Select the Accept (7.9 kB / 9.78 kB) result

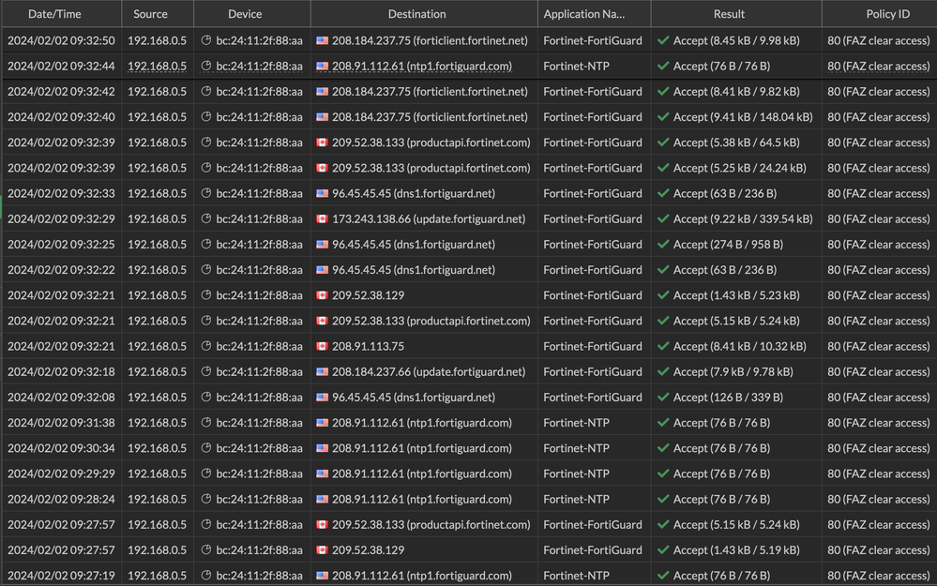pyautogui.click(x=733, y=371)
